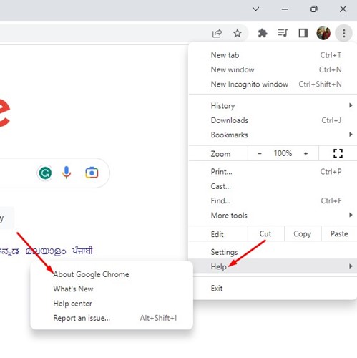Viewport: 357px width, 358px height.
Task: Increase zoom with plus button
Action: click(305, 153)
